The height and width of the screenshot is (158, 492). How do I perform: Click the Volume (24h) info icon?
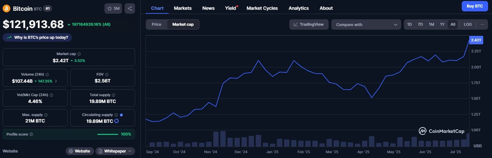[47, 75]
